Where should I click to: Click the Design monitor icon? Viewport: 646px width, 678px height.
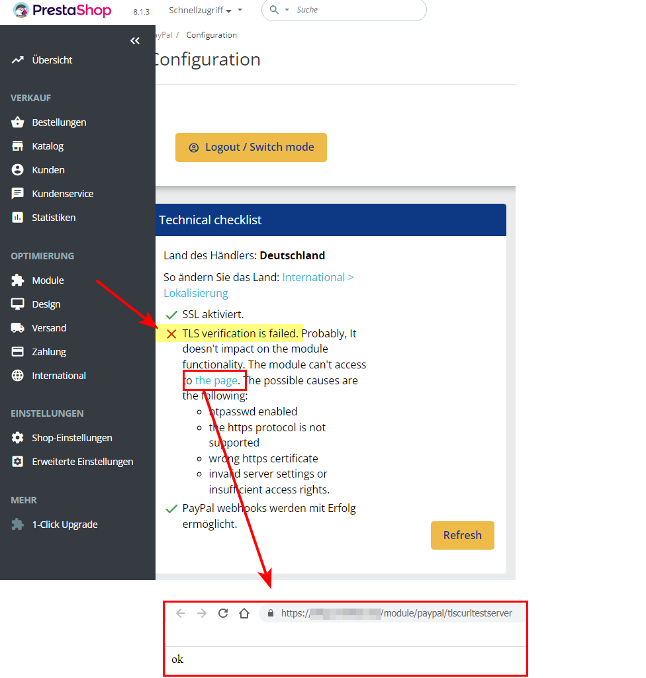18,304
